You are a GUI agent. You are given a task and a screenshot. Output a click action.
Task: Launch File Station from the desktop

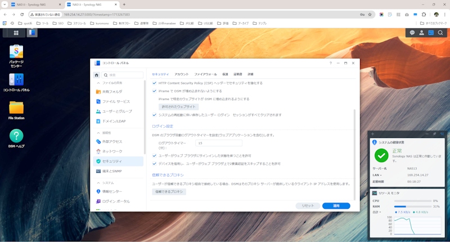pyautogui.click(x=16, y=110)
